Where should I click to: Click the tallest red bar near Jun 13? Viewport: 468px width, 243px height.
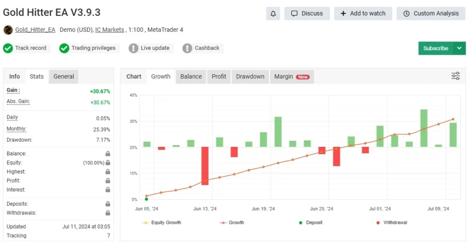pos(205,166)
